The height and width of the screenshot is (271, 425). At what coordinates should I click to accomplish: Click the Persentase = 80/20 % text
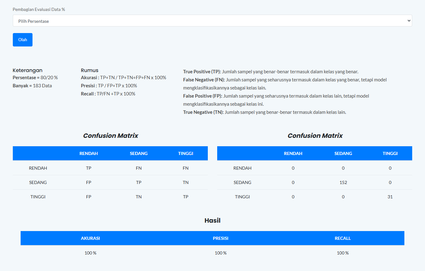tap(35, 77)
